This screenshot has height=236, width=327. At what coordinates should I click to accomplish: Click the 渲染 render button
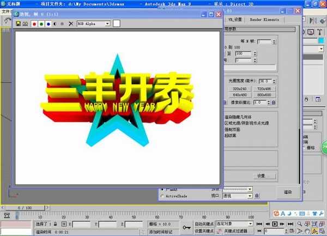288,192
